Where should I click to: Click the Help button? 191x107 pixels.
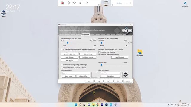tap(99, 81)
